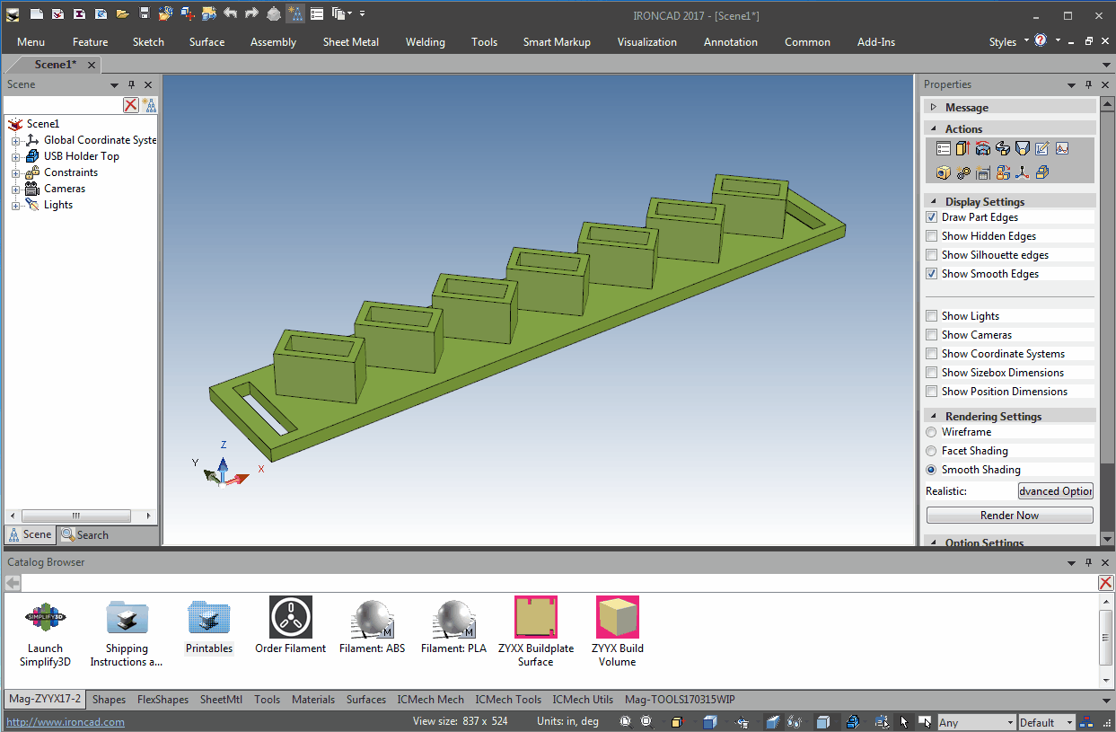
Task: Select the Wireframe rendering option
Action: [932, 432]
